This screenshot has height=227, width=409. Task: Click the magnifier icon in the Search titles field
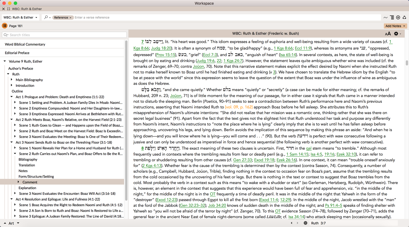[6, 35]
